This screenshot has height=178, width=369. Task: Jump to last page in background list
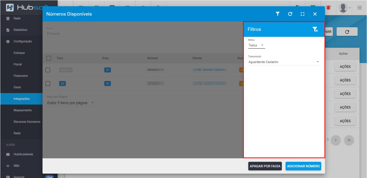click(x=349, y=140)
